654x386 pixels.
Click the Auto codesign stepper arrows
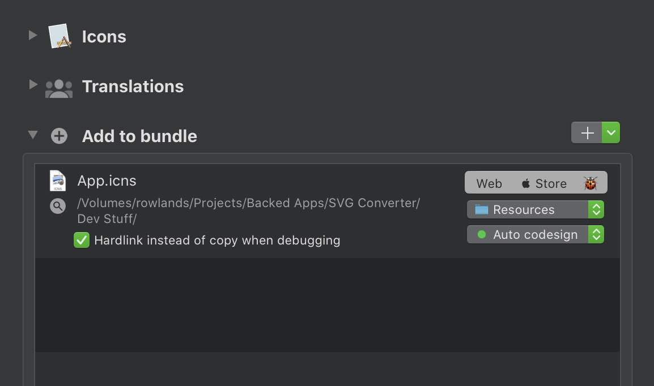pos(596,234)
